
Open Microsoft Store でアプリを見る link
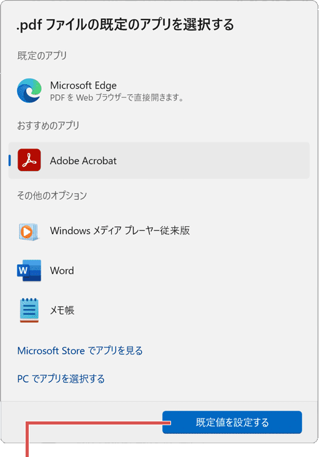point(80,351)
